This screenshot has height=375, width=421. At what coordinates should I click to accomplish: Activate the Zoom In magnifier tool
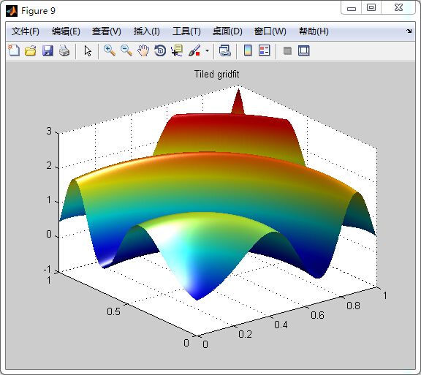pyautogui.click(x=110, y=50)
